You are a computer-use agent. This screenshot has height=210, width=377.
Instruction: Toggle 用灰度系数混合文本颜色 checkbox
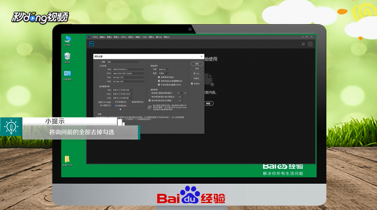tap(150, 100)
